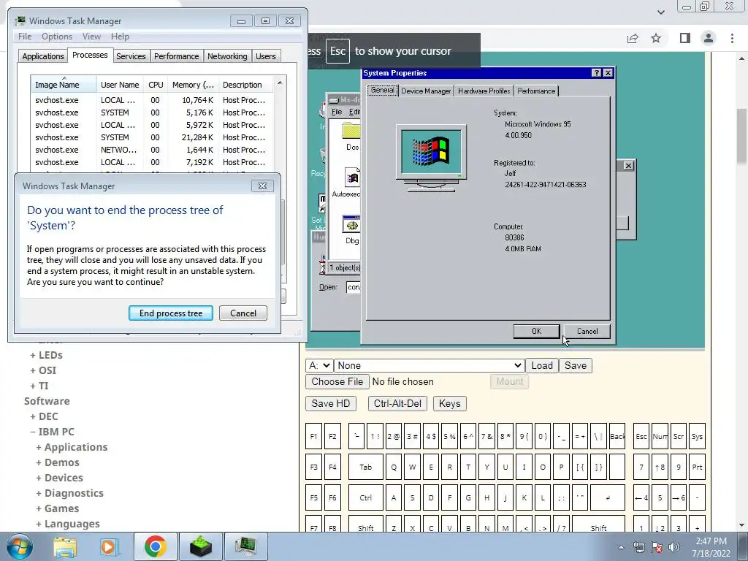748x561 pixels.
Task: Click the Windows 95 monitor logo image
Action: pos(431,158)
